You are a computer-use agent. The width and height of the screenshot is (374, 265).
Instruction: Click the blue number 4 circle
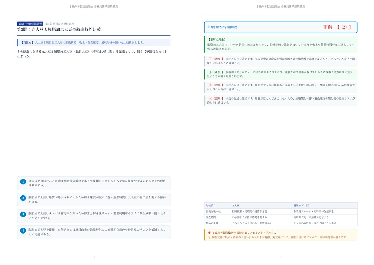click(x=23, y=231)
